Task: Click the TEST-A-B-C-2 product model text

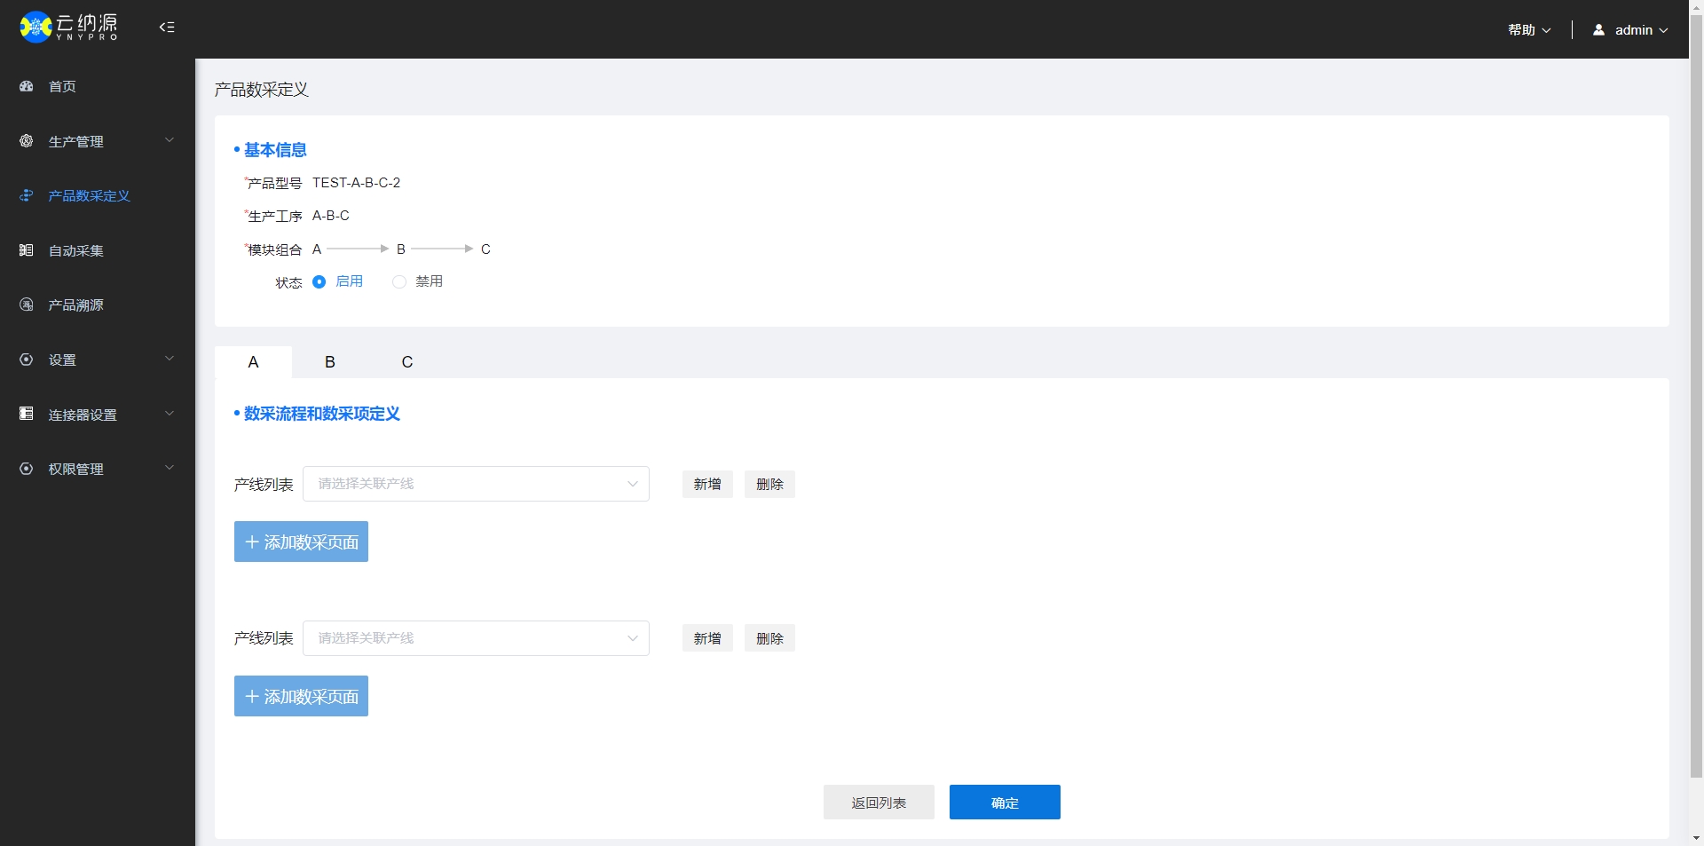Action: 356,183
